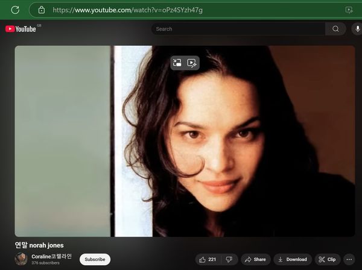
Task: Open picture-in-picture overlay icon on the video
Action: (x=177, y=63)
